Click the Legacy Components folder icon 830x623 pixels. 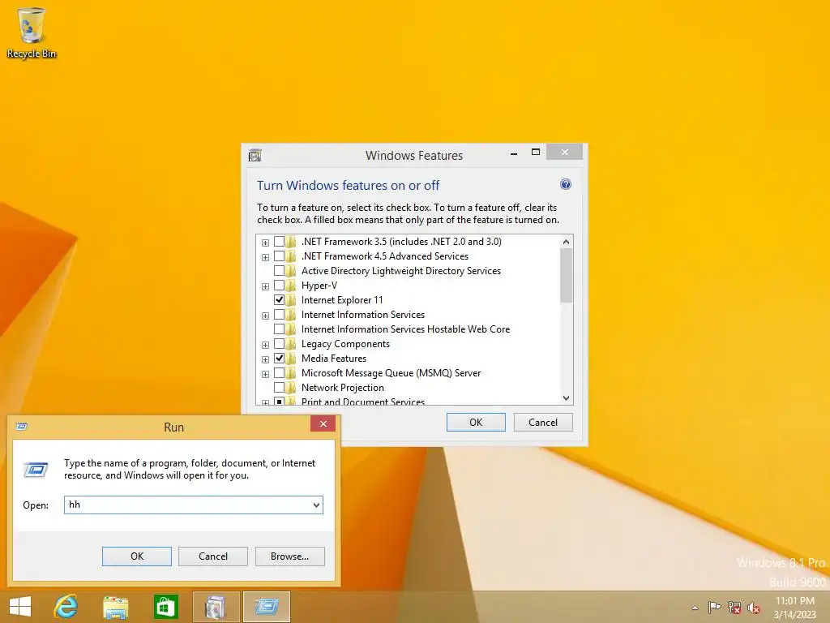pos(291,344)
